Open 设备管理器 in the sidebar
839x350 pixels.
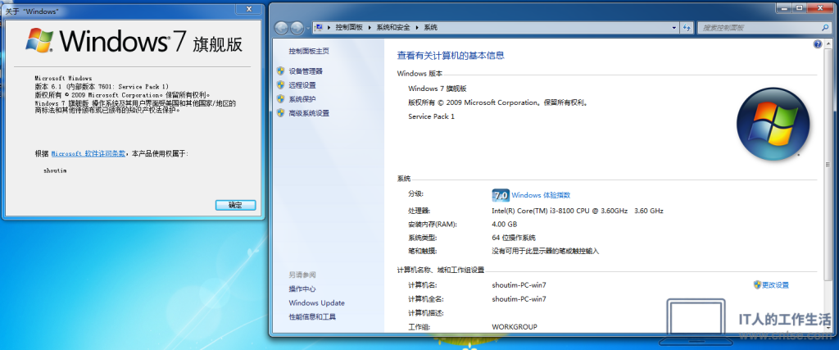(306, 71)
